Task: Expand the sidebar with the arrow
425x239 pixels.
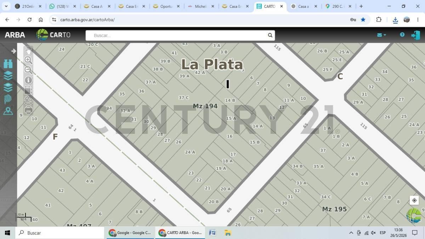Action: point(13,51)
